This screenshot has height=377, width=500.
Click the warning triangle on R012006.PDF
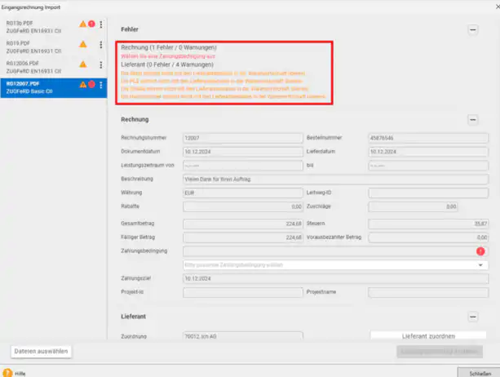tap(83, 64)
